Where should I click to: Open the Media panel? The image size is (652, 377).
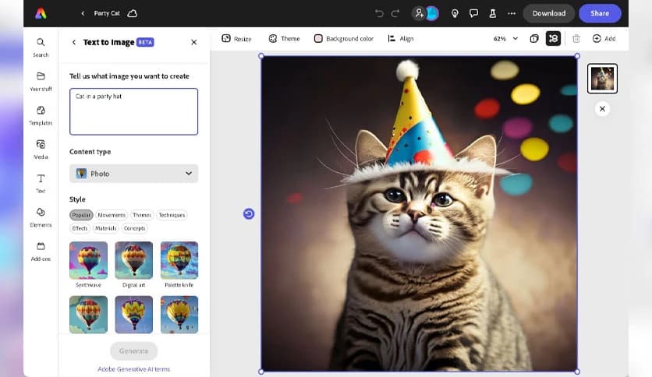coord(41,149)
